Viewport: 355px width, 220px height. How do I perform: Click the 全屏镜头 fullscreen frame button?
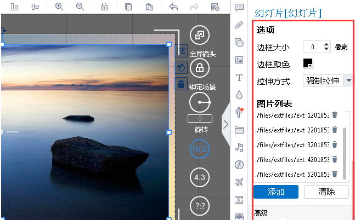pos(200,35)
